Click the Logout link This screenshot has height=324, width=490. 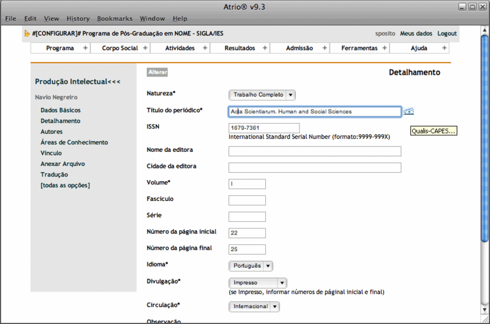click(x=447, y=34)
